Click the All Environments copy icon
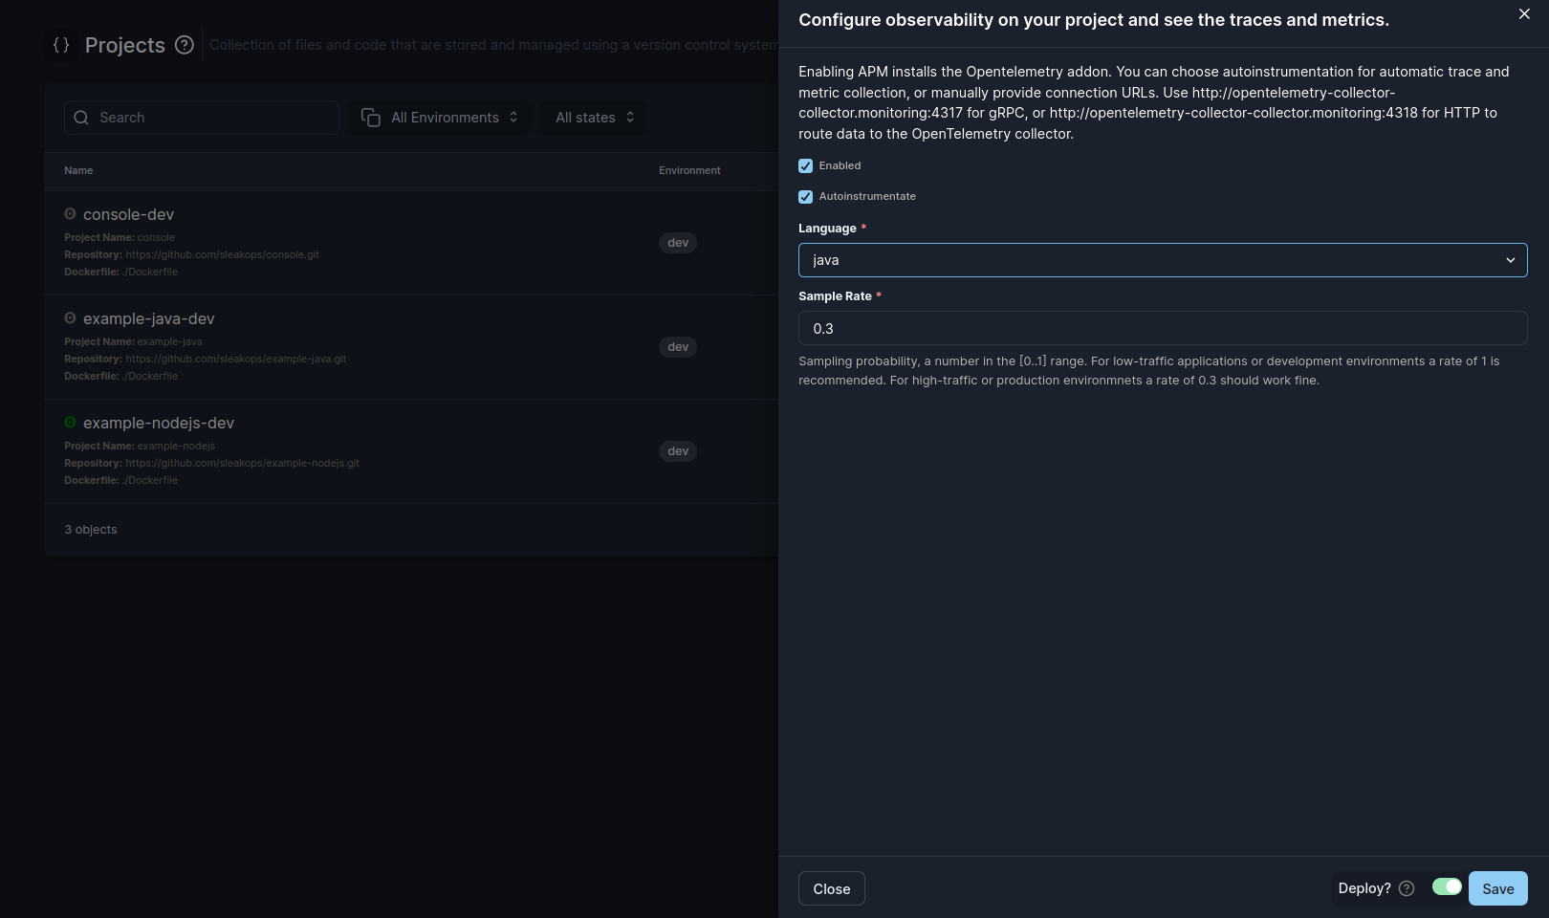The height and width of the screenshot is (918, 1549). 371,118
